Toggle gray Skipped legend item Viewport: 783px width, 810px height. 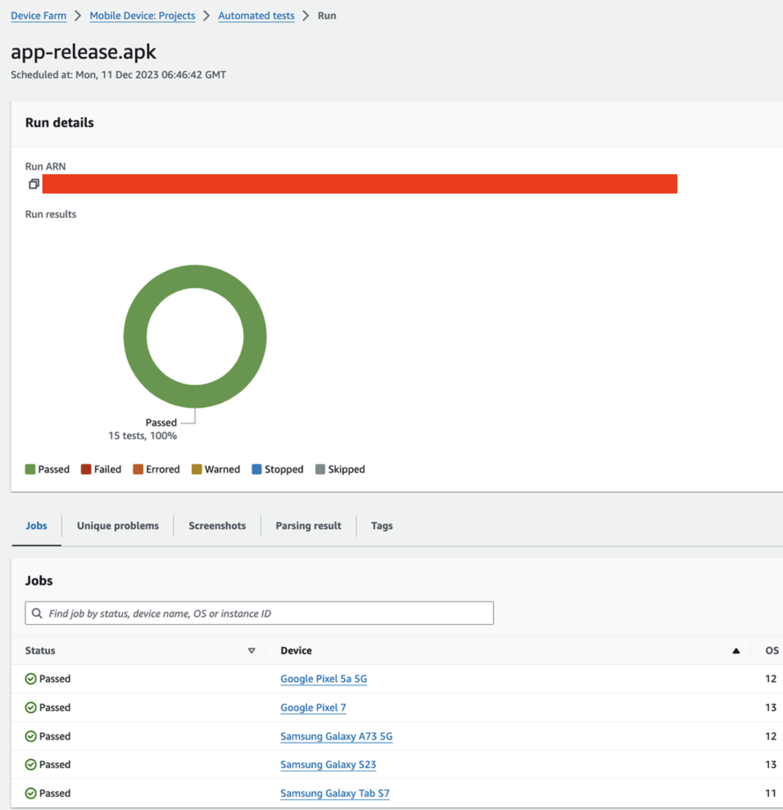[x=340, y=469]
